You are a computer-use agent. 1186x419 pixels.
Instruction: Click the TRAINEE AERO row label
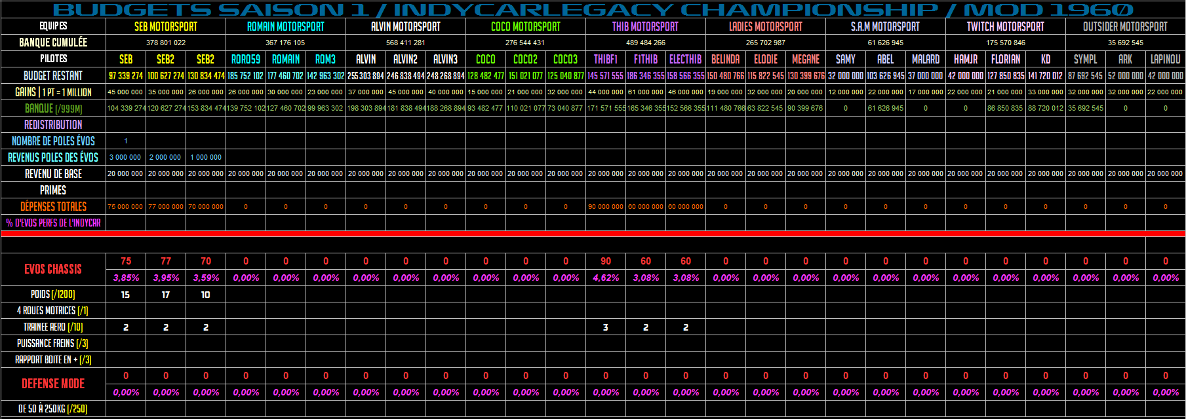pos(53,327)
